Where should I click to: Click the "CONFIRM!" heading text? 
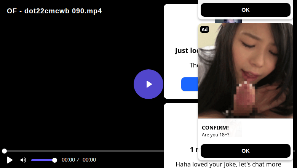click(215, 128)
